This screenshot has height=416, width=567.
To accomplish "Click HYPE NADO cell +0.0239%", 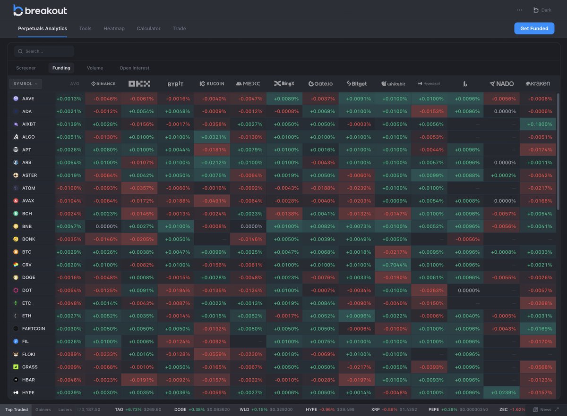I will pos(501,392).
